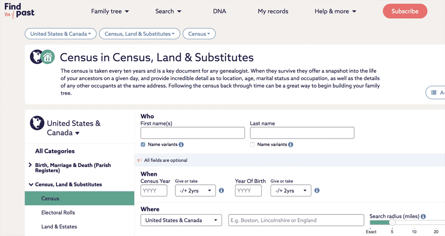Open the Census breadcrumb dropdown
The image size is (445, 236).
click(x=199, y=34)
